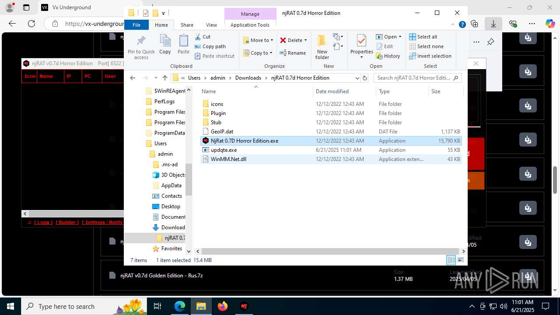Click the Rename ribbon button

tap(293, 53)
